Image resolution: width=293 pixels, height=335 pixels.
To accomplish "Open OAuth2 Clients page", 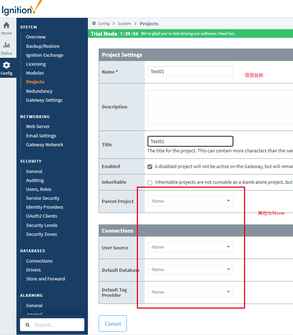I will click(41, 216).
